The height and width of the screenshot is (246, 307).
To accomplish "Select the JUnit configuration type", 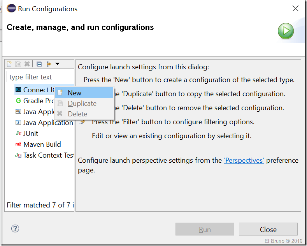I will pos(31,134).
